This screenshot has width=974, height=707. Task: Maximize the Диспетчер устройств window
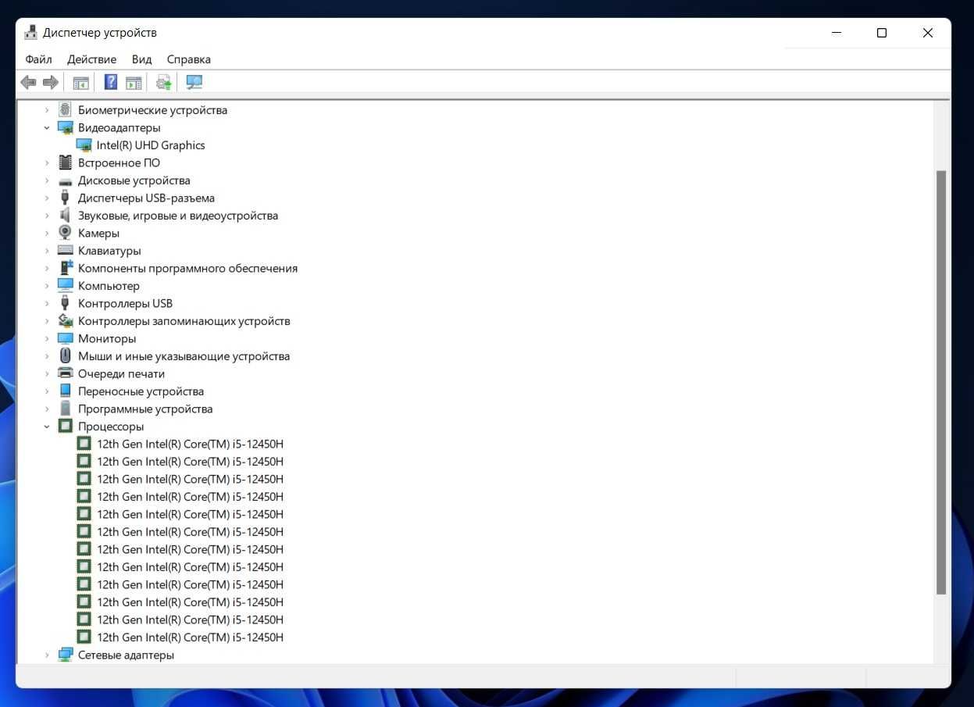[881, 33]
